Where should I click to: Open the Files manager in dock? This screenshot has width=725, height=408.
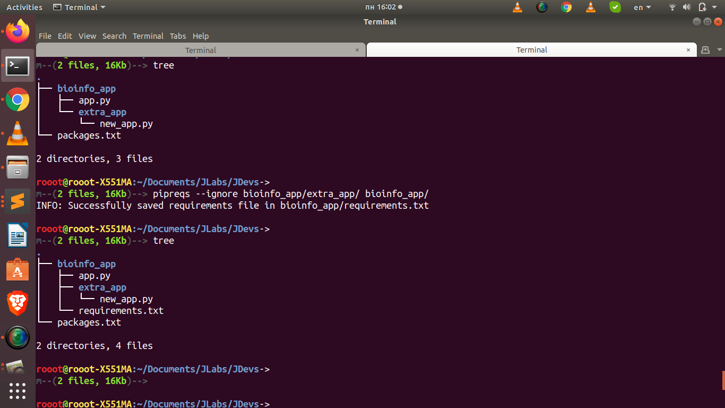pos(18,167)
